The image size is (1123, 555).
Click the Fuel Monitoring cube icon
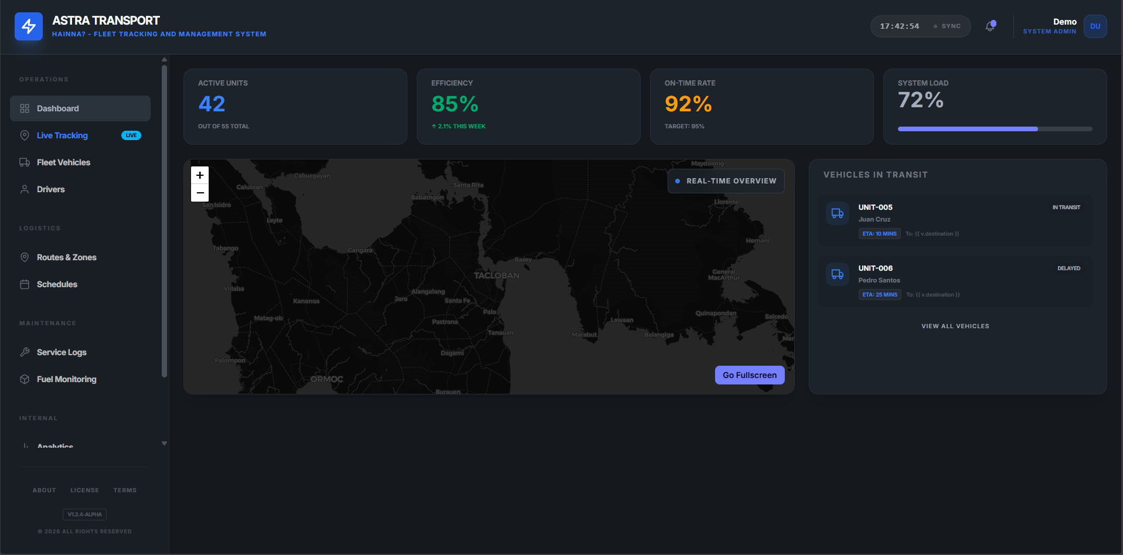pyautogui.click(x=25, y=379)
